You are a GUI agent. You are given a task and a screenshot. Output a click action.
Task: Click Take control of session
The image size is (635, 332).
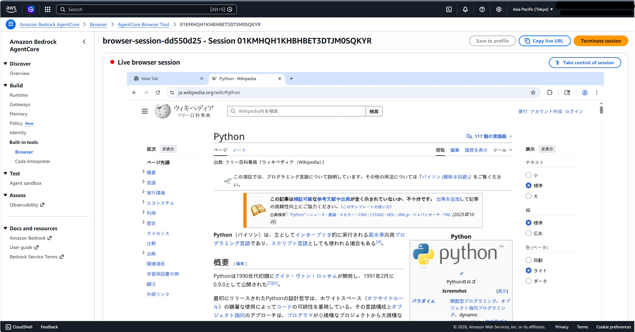[585, 63]
